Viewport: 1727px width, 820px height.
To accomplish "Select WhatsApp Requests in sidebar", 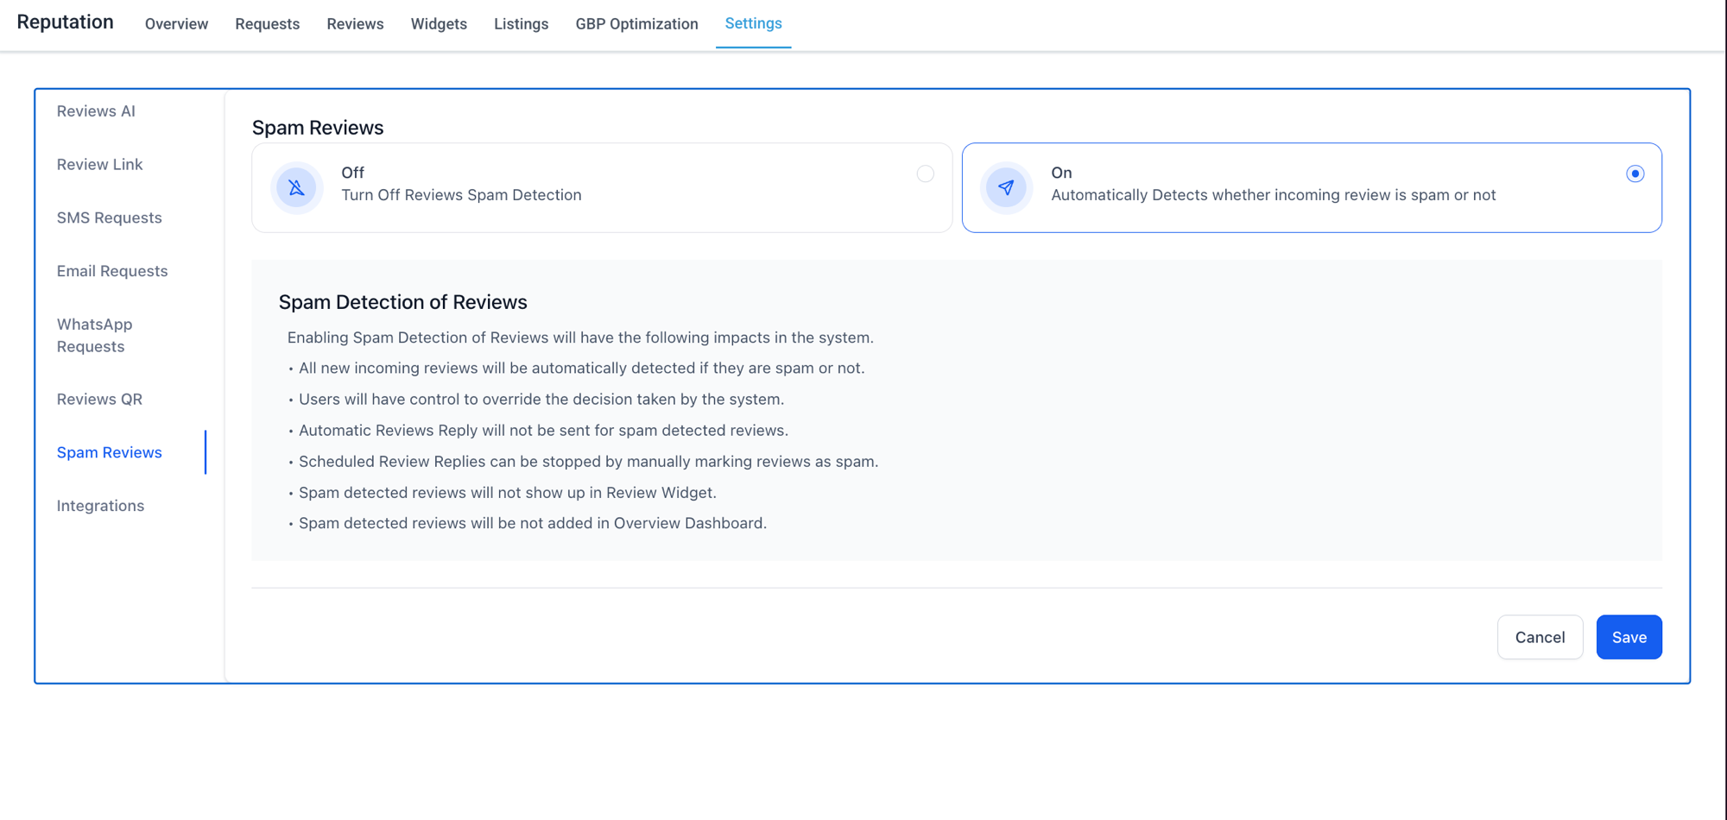I will click(x=94, y=335).
